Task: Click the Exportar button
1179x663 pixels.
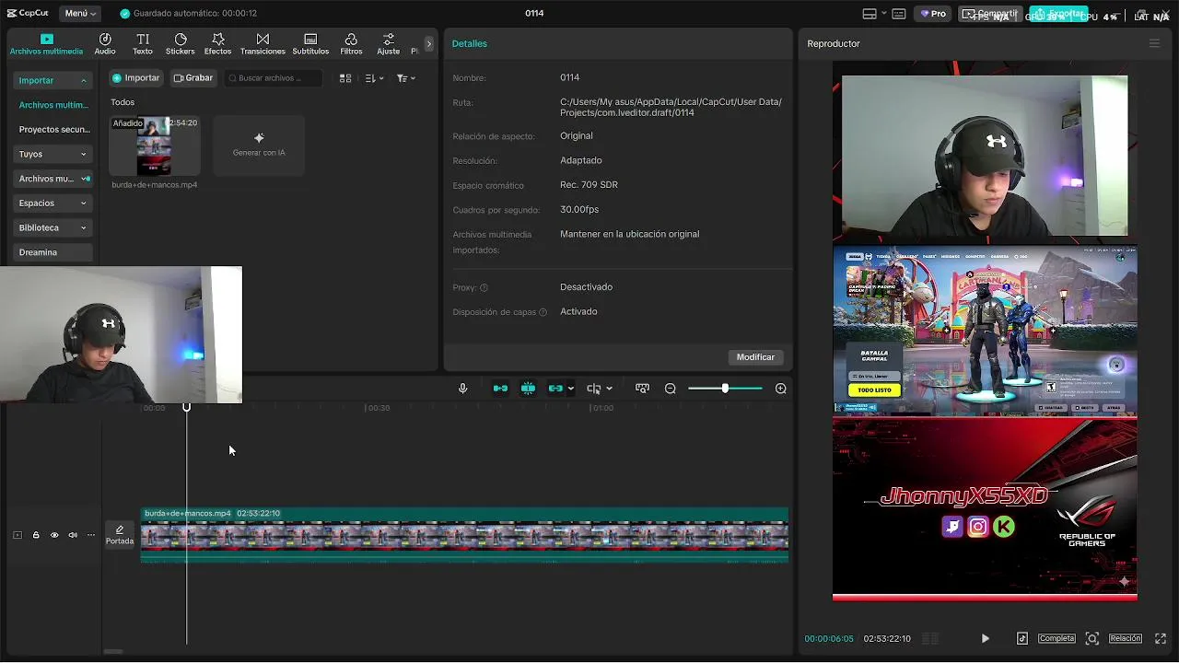Action: point(1059,14)
